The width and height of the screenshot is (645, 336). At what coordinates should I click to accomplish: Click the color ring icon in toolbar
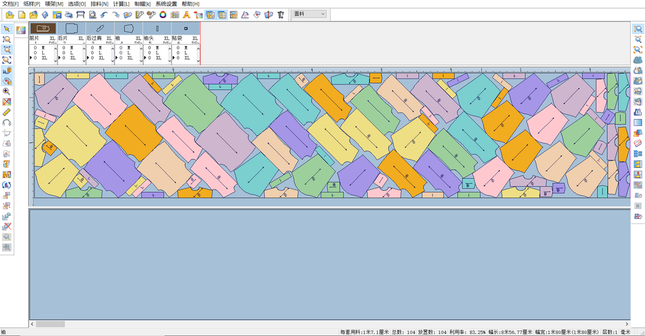tap(163, 14)
